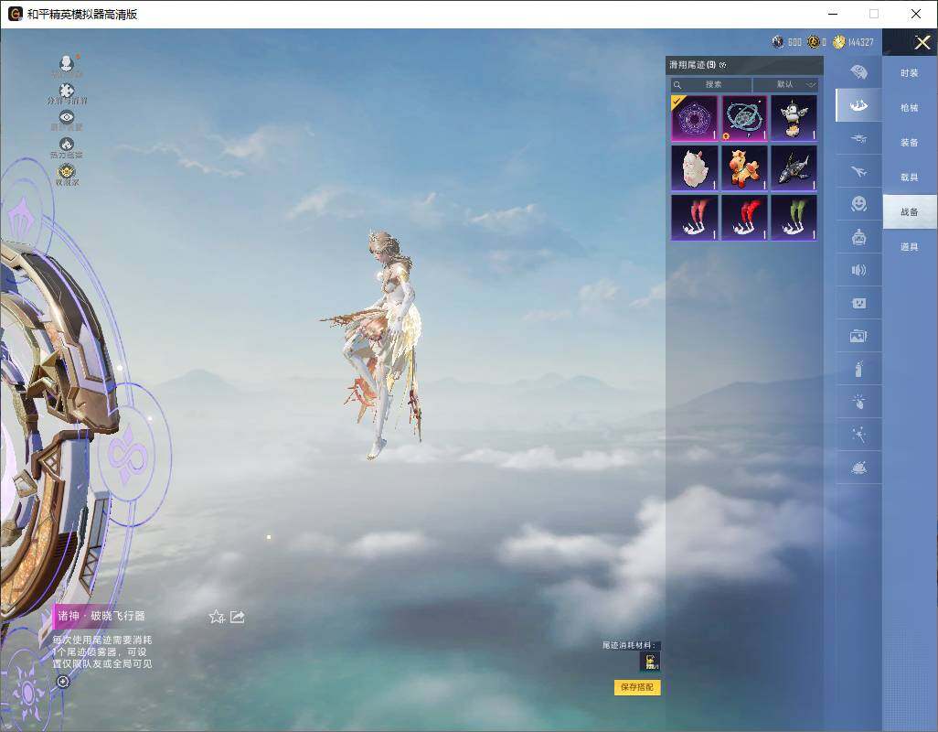Open the airplane skin category icon
Viewport: 938px width, 732px height.
click(858, 172)
